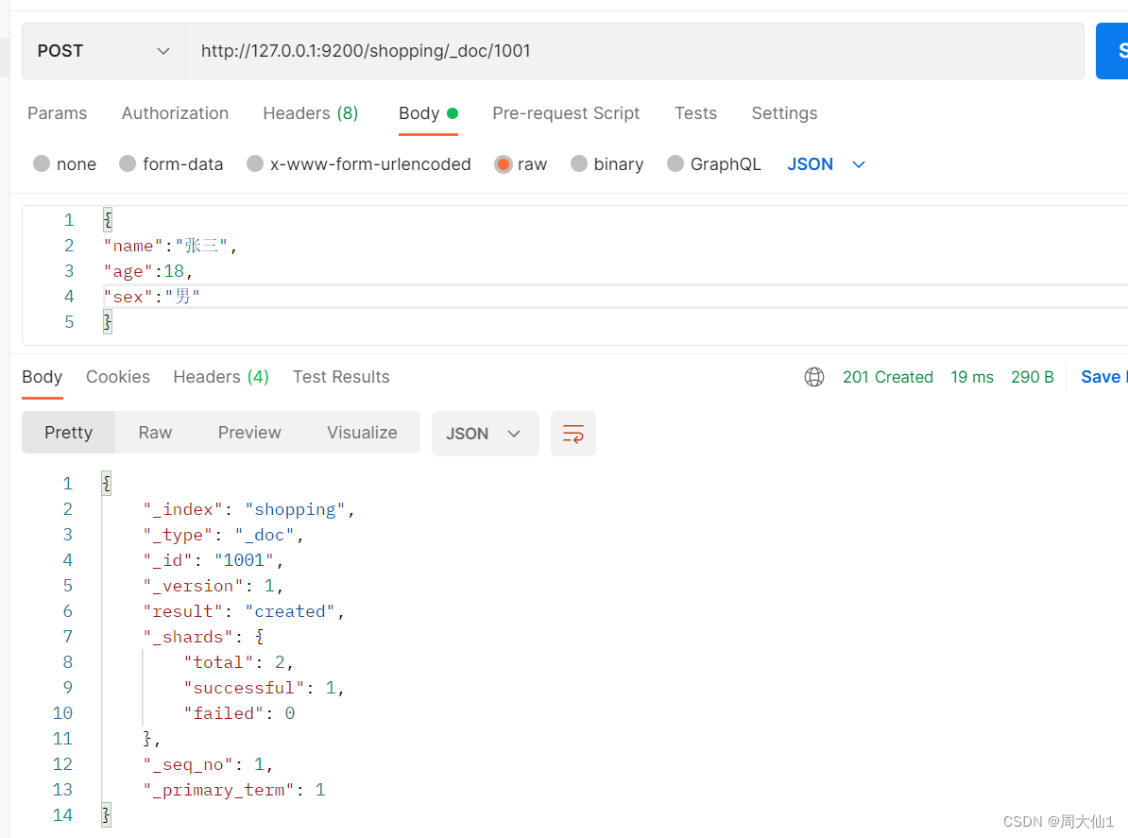Screen dimensions: 1128x838
Task: Switch response view to Pretty
Action: 68,433
